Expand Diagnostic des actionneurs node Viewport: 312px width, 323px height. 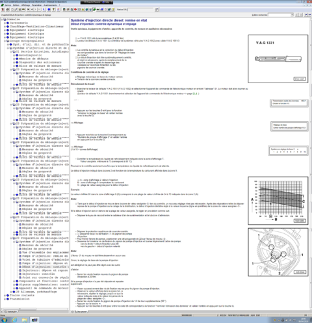(14, 62)
